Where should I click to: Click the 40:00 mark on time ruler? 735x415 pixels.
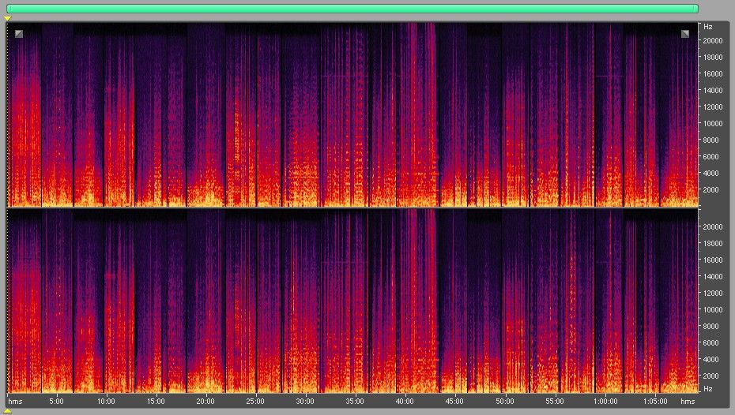(x=405, y=402)
